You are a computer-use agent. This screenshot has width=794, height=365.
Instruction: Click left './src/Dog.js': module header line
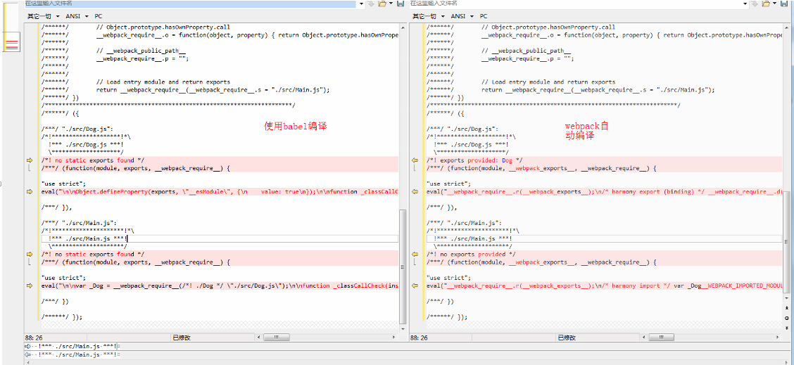pos(77,129)
